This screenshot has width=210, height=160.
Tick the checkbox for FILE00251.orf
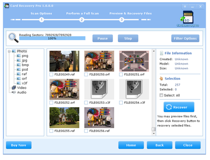pyautogui.click(x=121, y=74)
